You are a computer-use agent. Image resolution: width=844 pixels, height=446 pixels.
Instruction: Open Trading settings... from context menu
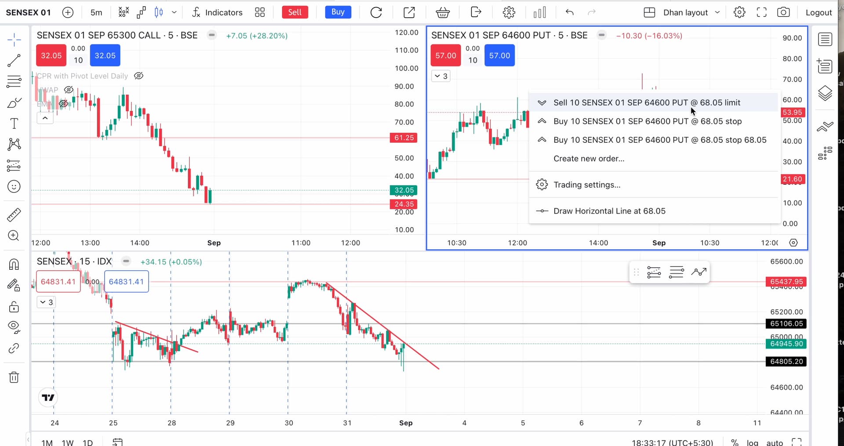[x=654, y=185]
